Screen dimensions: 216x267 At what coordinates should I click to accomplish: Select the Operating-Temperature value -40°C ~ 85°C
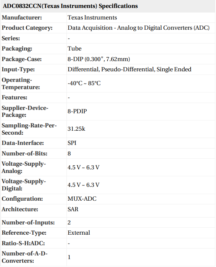[x=84, y=83]
